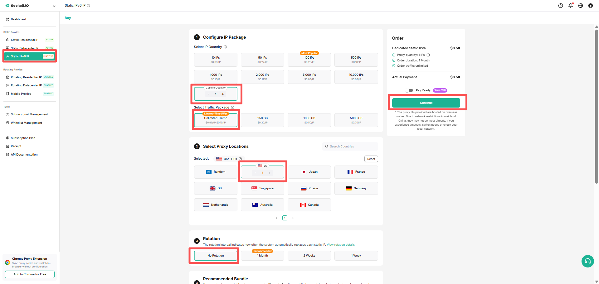Decrease US IP count with the minus
Screen dimensions: 599x284
tap(256, 173)
